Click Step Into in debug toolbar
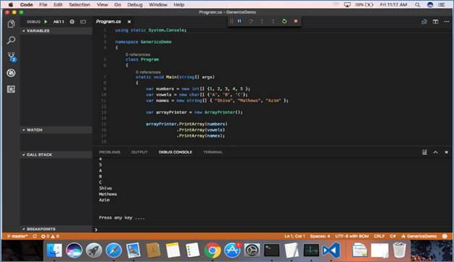This screenshot has height=262, width=454. click(262, 21)
